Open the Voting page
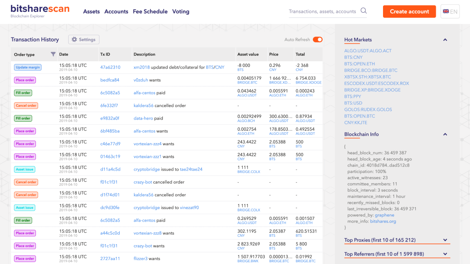 pyautogui.click(x=181, y=11)
